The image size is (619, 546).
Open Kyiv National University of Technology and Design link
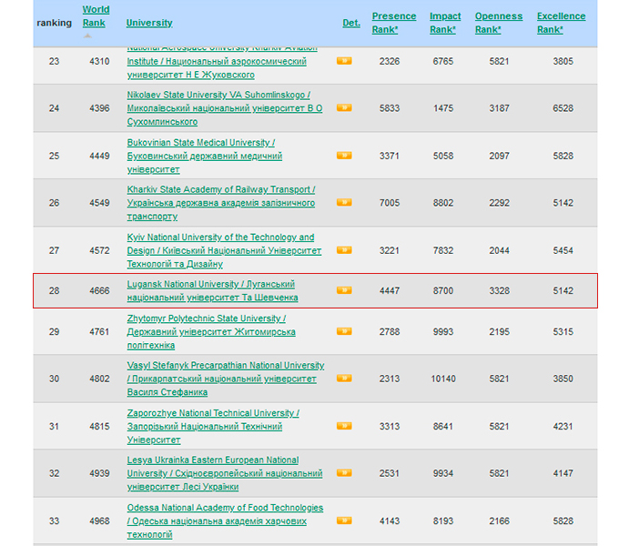pyautogui.click(x=224, y=250)
